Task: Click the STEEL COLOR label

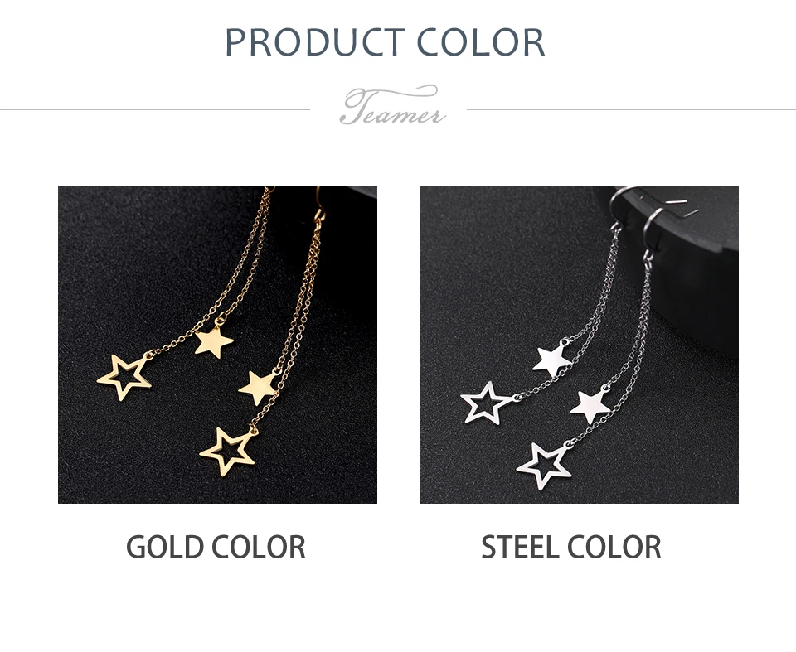Action: [x=571, y=547]
